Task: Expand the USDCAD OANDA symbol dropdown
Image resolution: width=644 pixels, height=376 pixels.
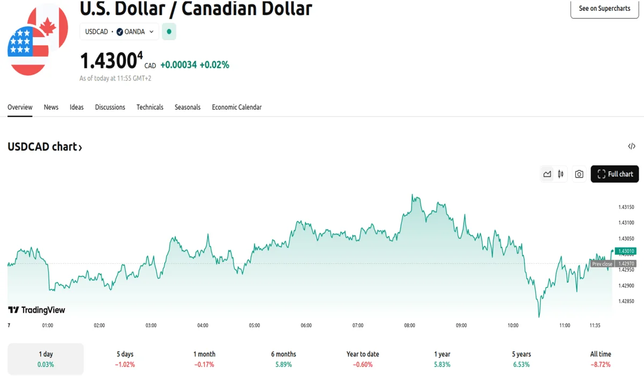Action: (x=119, y=32)
